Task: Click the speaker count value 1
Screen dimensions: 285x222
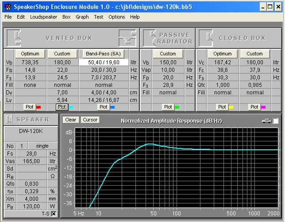Action: pos(22,146)
